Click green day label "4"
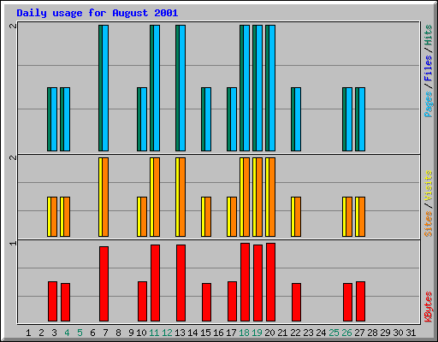Image resolution: width=438 pixels, height=342 pixels. [x=67, y=333]
